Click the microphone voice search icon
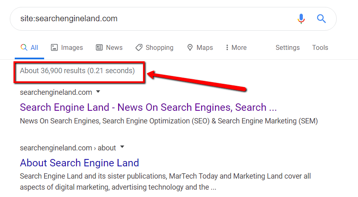The width and height of the screenshot is (358, 197). (x=301, y=19)
